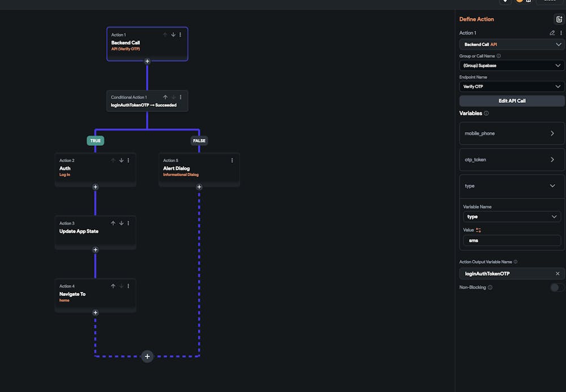Add action at bottom merge plus button
This screenshot has width=566, height=392.
click(x=147, y=356)
